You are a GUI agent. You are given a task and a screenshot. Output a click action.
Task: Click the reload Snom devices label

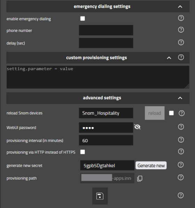[25, 113]
